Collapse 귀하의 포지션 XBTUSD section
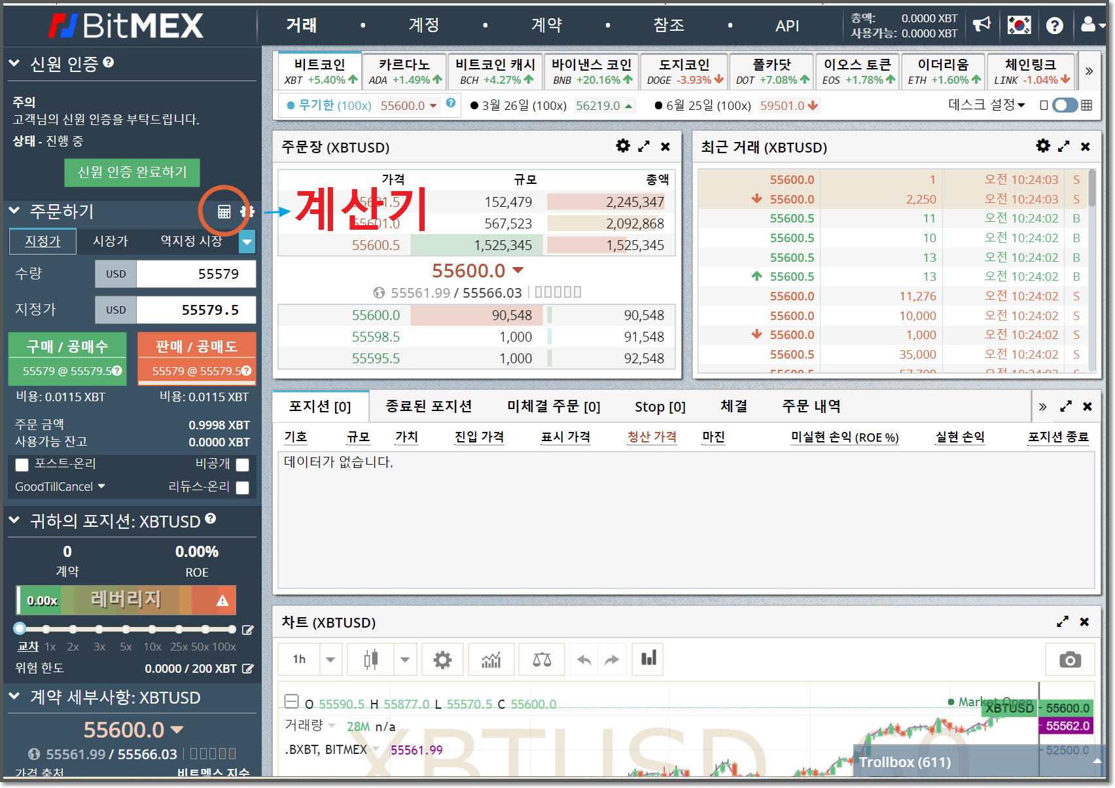The width and height of the screenshot is (1115, 788). click(x=14, y=520)
